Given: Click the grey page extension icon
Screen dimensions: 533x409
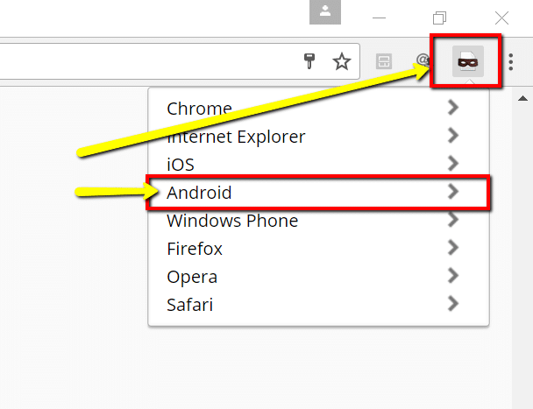Looking at the screenshot, I should click(x=384, y=61).
